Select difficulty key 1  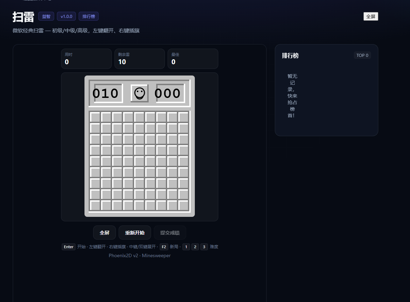(186, 246)
